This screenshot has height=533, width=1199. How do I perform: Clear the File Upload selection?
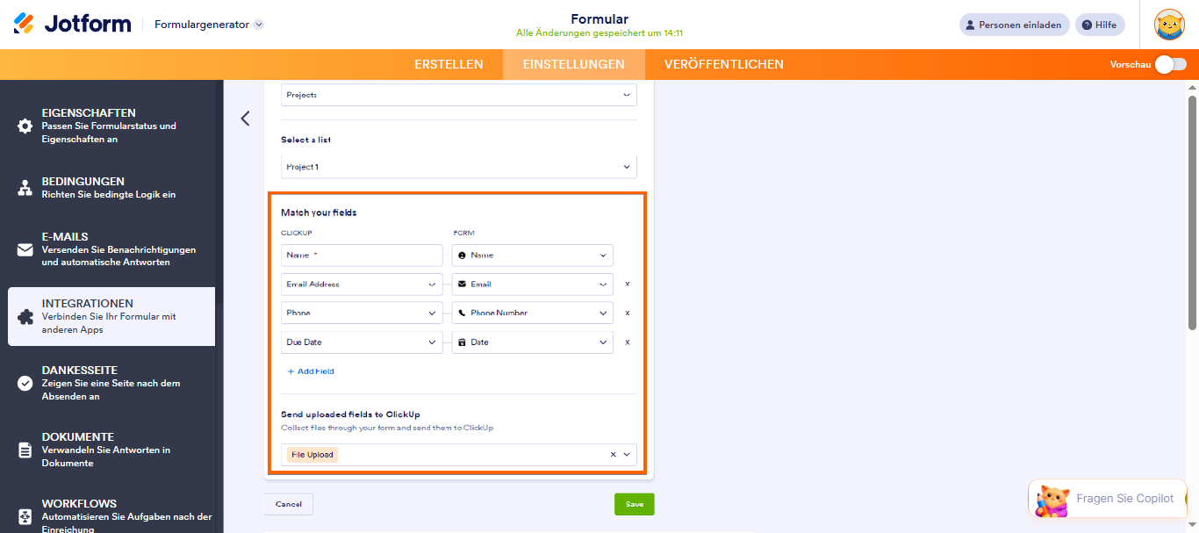(x=614, y=454)
